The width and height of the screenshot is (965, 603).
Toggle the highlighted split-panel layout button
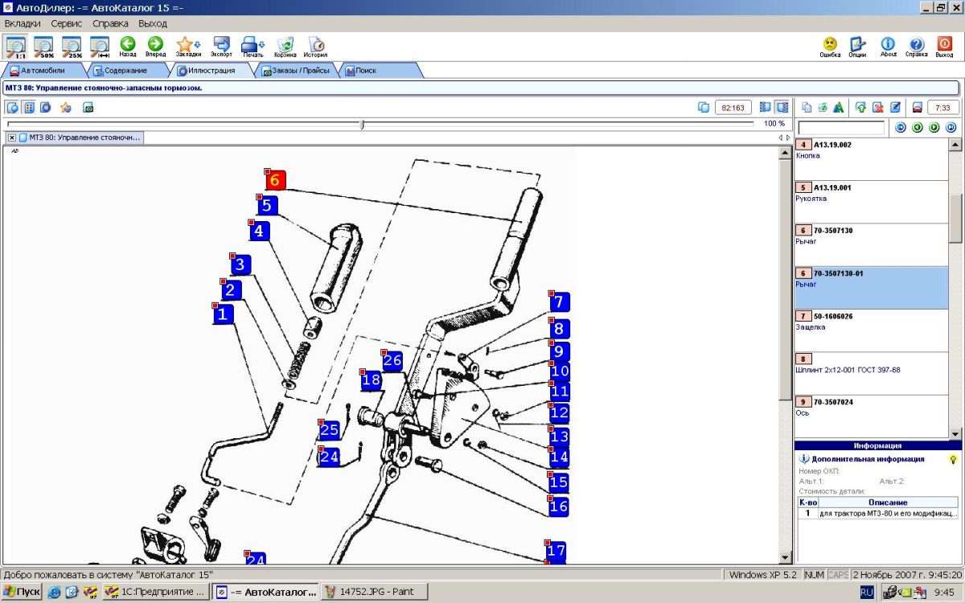click(782, 107)
